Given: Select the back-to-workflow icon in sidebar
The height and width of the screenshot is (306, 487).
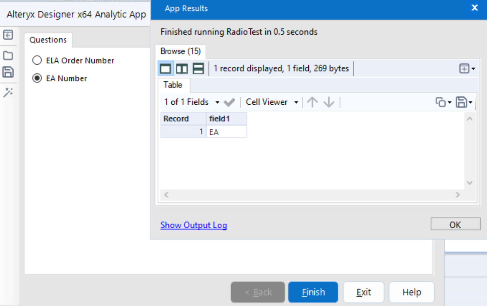Looking at the screenshot, I should 9,35.
